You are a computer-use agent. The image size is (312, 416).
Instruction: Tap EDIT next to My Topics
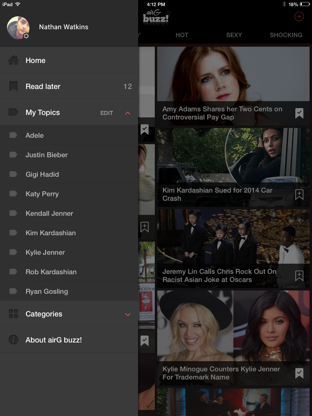click(107, 113)
